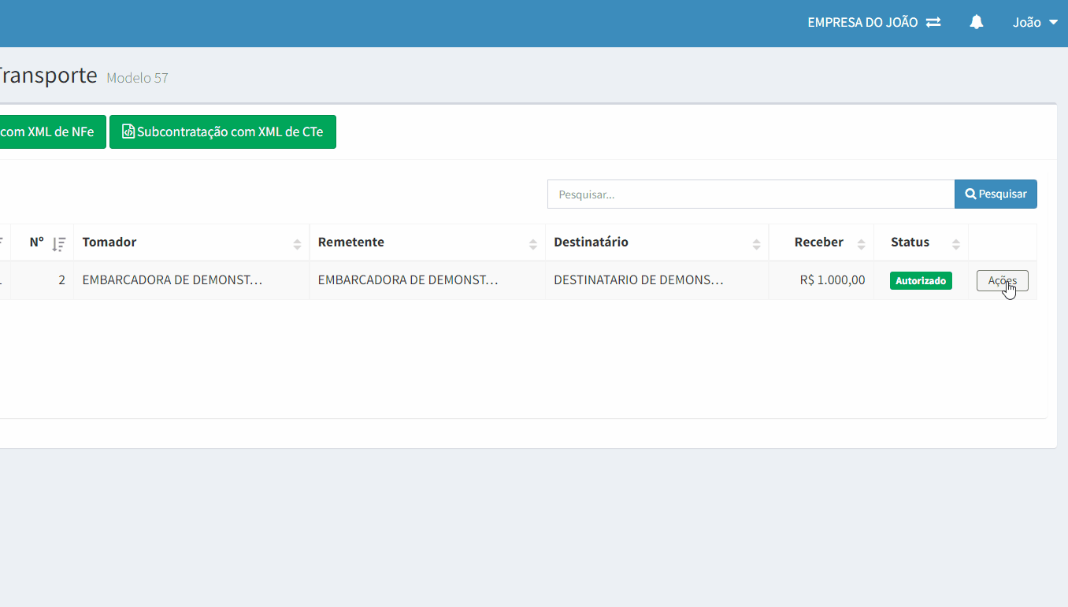Click the Tomador column sort arrows

297,244
